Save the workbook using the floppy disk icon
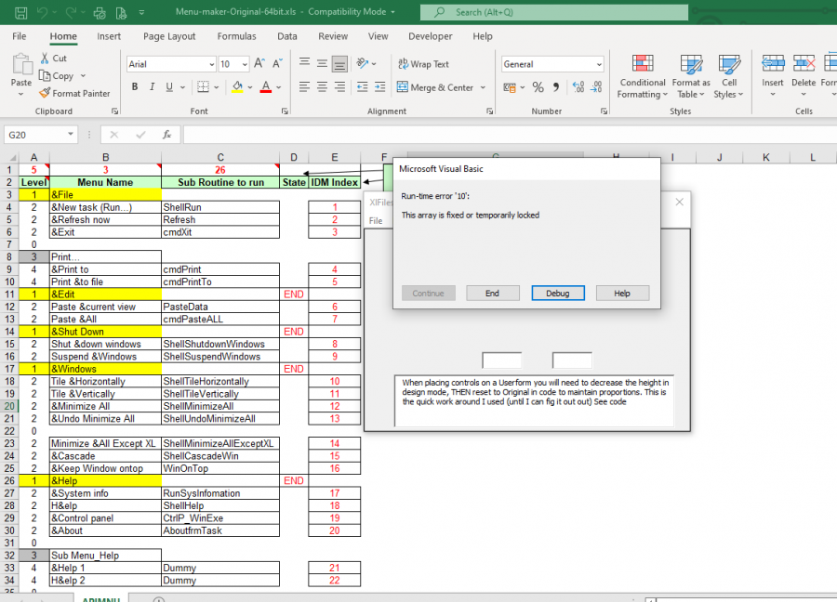Screen dimensions: 837x602 pyautogui.click(x=20, y=12)
